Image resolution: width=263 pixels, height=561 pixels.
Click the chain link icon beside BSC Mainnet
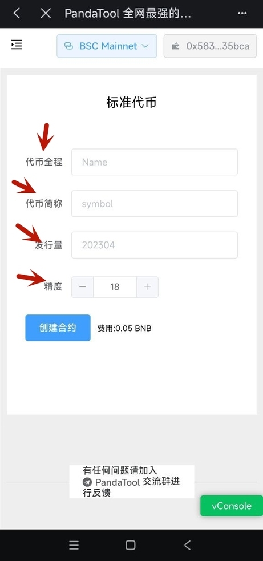68,46
